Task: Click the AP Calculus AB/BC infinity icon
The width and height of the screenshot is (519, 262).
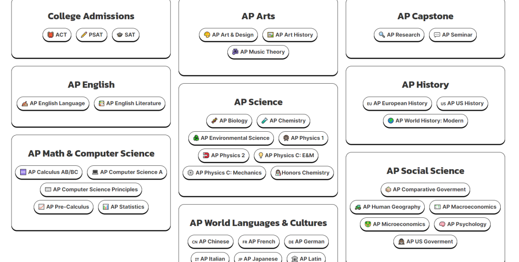Action: point(23,172)
